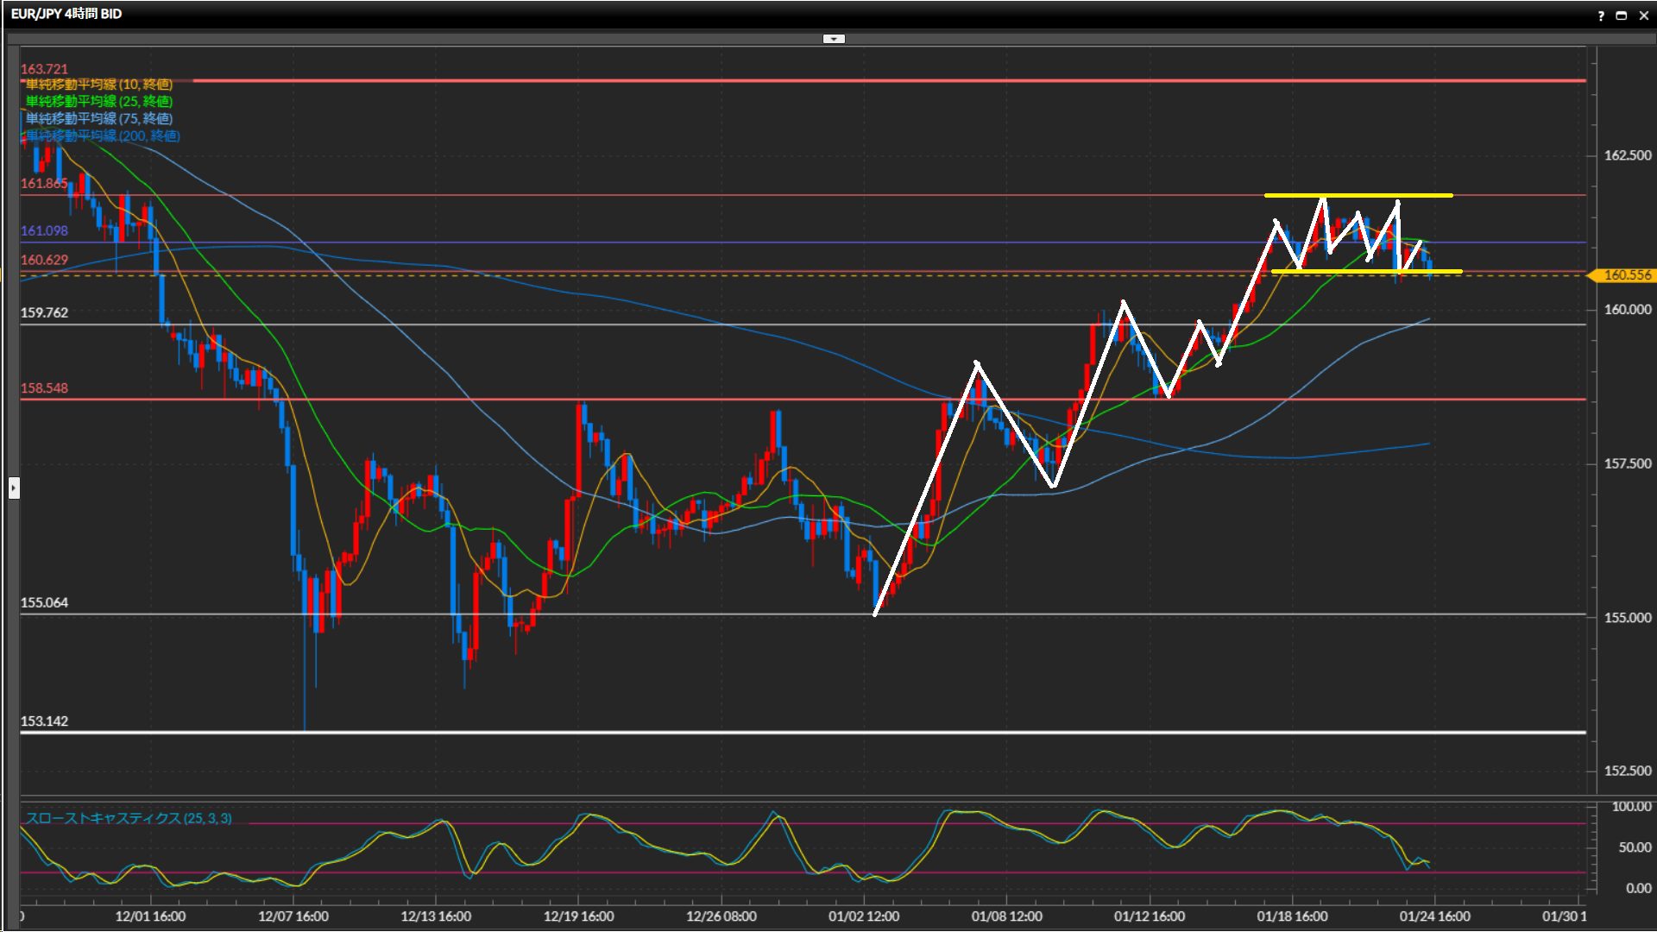Select the 10-period moving average label

[x=99, y=85]
